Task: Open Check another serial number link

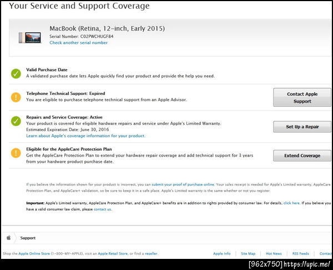Action: [79, 43]
